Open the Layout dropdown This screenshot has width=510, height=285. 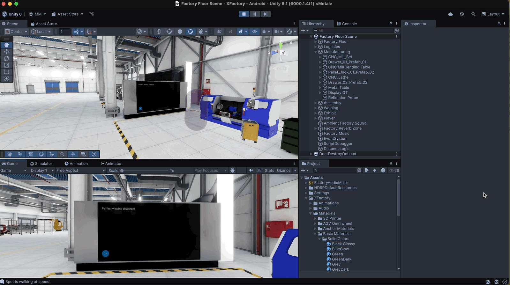[x=493, y=14]
